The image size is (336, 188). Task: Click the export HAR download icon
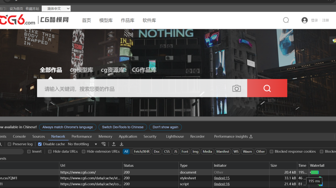coord(121,144)
